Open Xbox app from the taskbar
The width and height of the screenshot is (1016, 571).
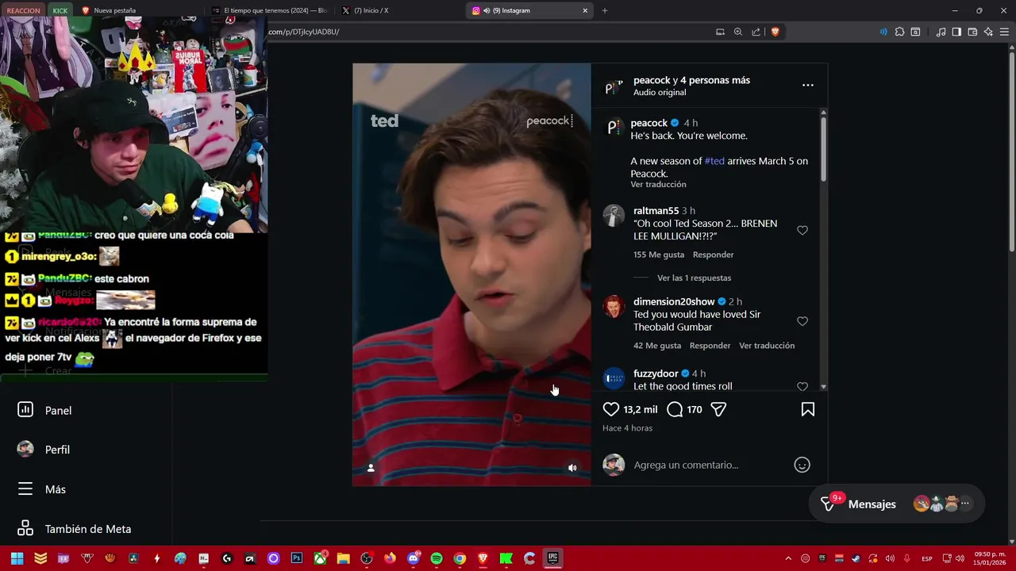tap(320, 558)
